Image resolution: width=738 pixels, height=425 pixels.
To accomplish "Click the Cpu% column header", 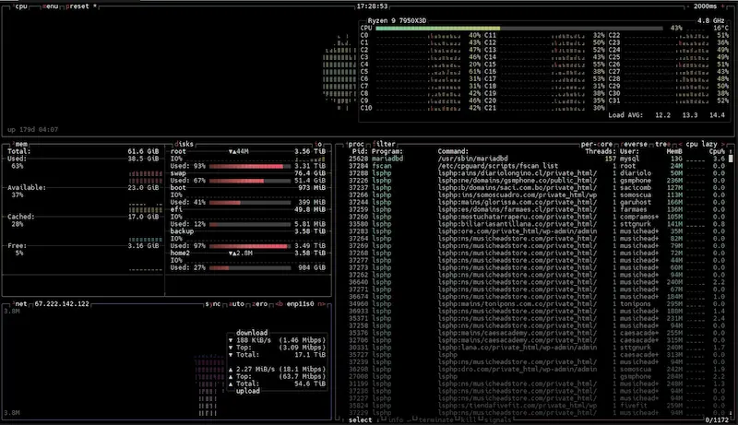I will 717,151.
